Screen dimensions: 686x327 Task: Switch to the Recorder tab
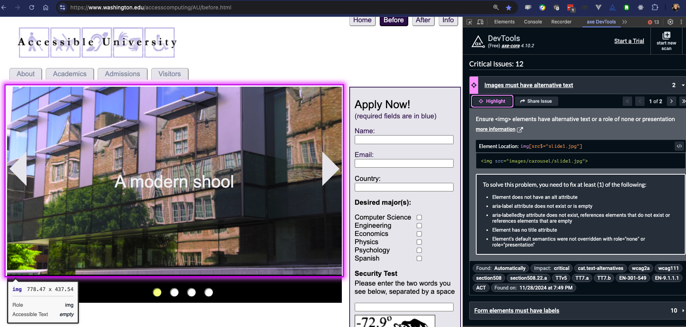tap(561, 22)
